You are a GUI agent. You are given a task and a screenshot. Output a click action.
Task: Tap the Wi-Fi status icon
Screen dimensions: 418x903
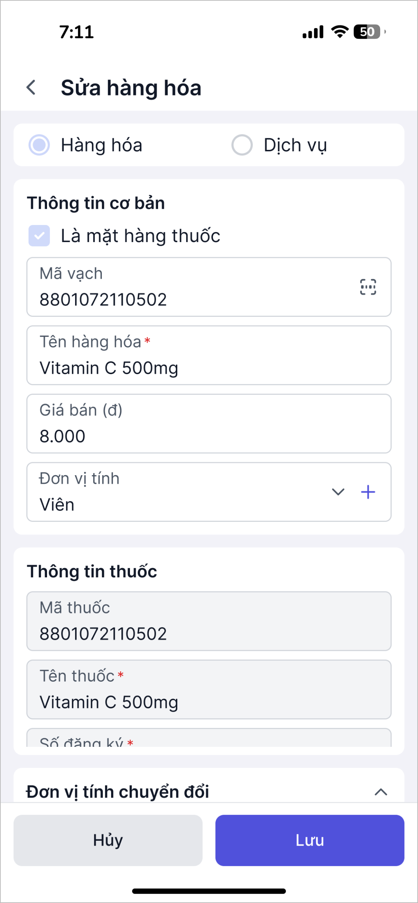340,32
